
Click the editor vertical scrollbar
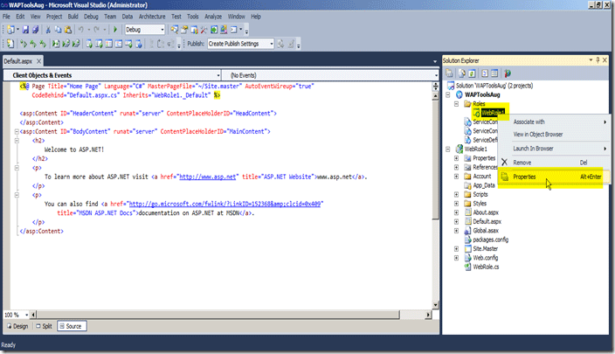click(435, 160)
